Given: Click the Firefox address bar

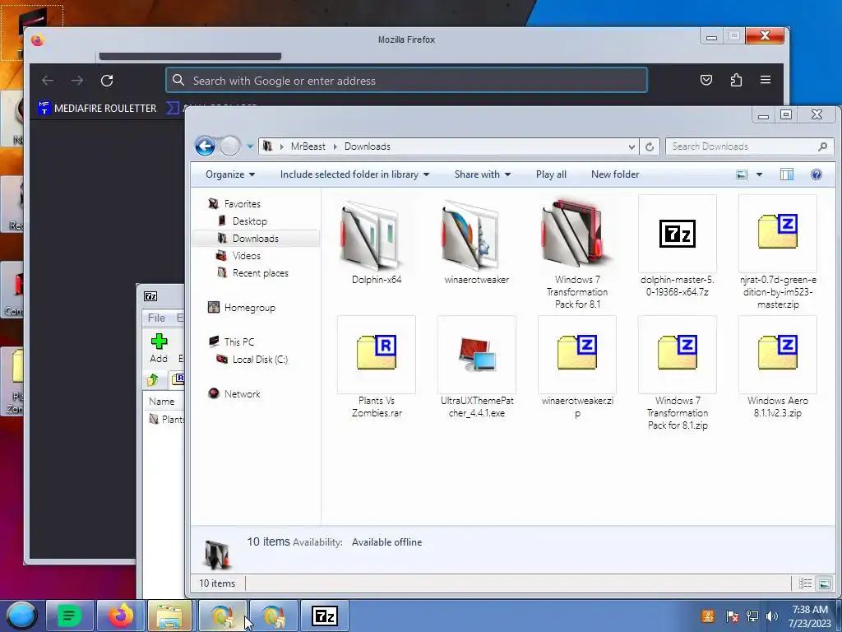Looking at the screenshot, I should click(x=406, y=80).
